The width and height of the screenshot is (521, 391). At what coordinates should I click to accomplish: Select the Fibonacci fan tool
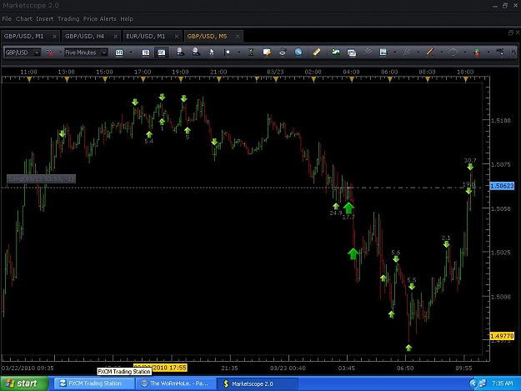click(x=407, y=53)
